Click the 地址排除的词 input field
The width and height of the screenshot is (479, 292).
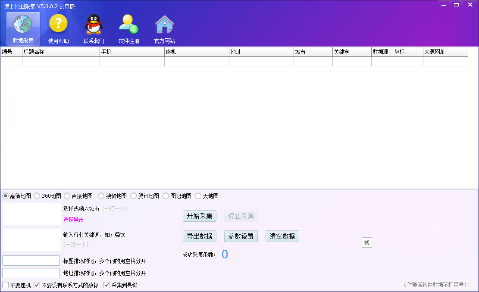(x=31, y=273)
